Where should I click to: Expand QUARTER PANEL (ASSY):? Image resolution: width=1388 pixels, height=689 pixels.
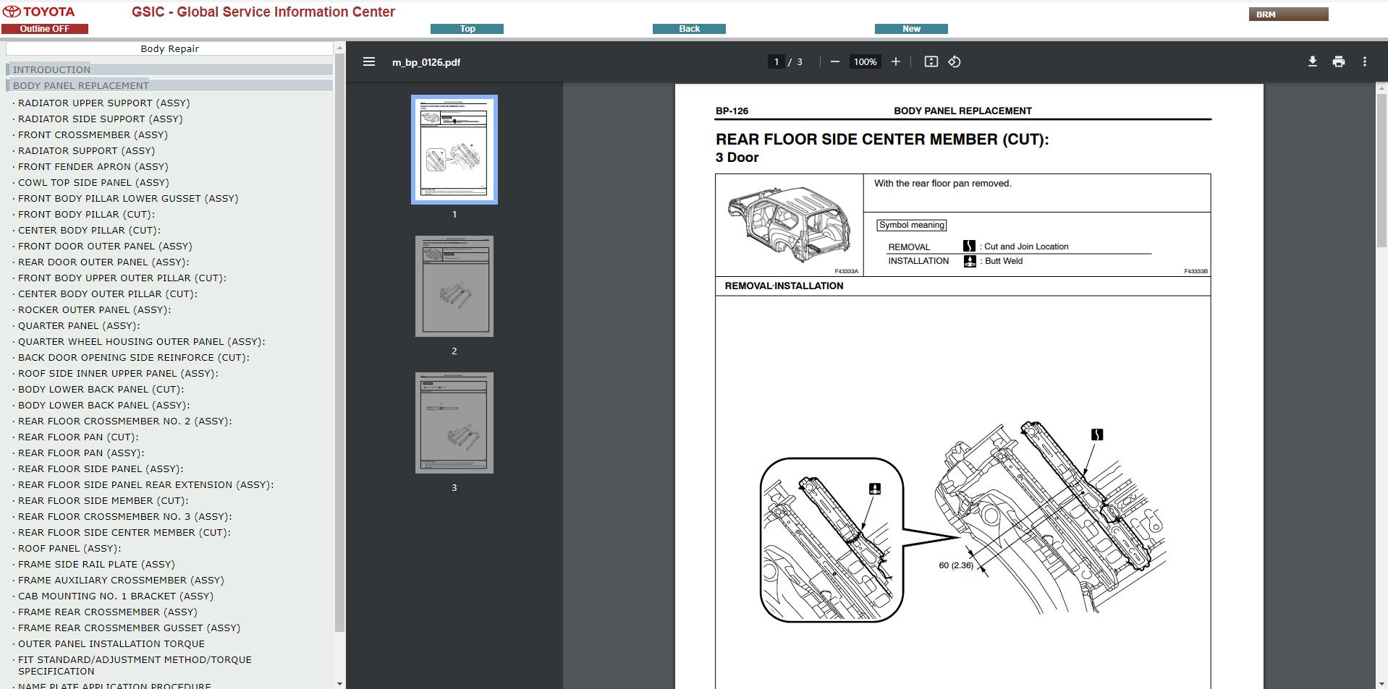(x=79, y=325)
